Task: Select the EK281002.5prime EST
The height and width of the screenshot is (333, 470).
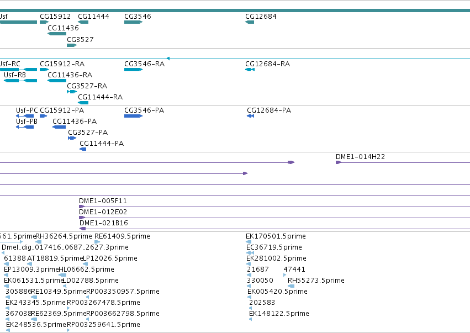Action: click(x=249, y=264)
